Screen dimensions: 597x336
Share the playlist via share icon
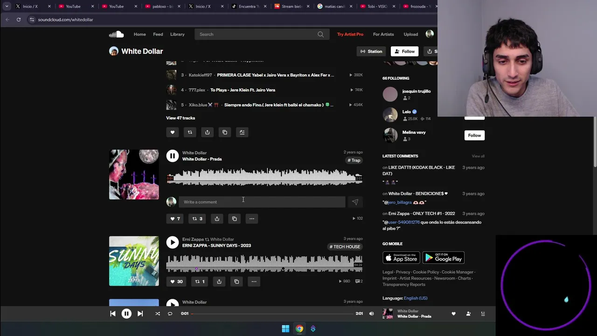click(x=207, y=132)
